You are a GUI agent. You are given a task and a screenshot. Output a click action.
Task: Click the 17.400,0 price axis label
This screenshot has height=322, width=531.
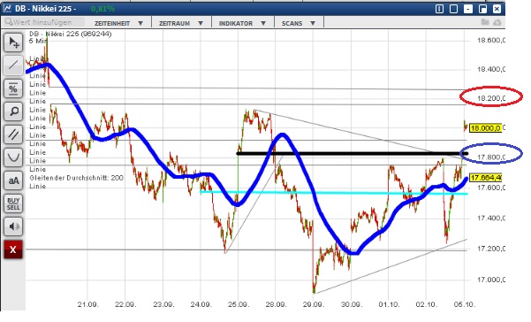tap(491, 218)
